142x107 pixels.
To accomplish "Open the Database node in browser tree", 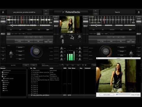I will coord(6,73).
